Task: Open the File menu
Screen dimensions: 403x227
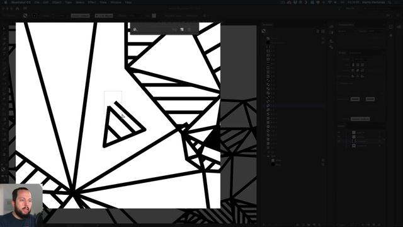Action: coord(37,3)
